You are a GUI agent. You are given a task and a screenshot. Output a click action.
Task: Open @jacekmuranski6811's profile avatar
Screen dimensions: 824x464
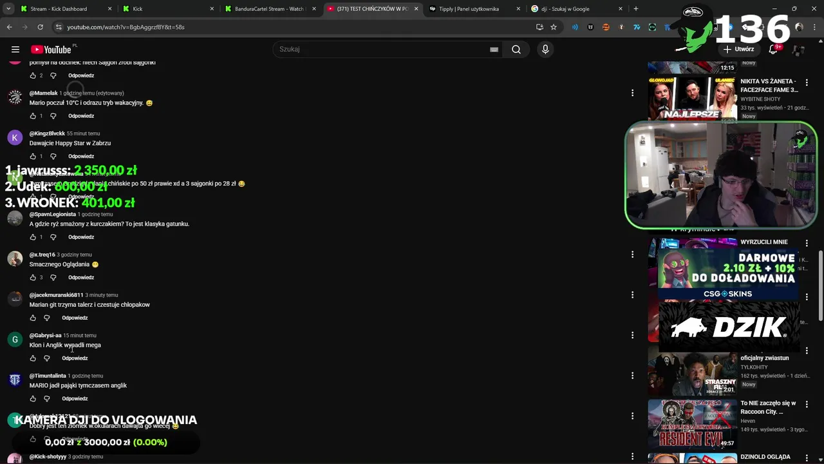(x=15, y=300)
